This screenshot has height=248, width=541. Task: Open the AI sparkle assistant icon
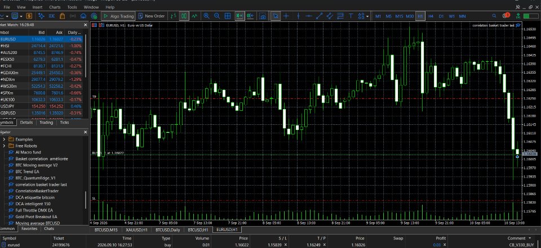[x=41, y=16]
